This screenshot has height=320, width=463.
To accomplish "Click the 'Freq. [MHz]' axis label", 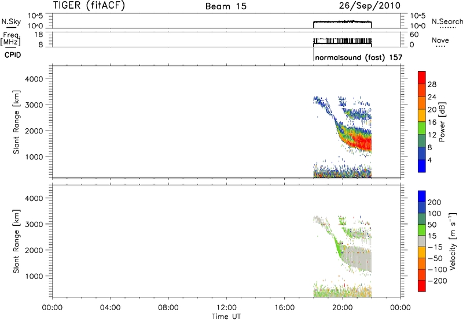I will [10, 39].
